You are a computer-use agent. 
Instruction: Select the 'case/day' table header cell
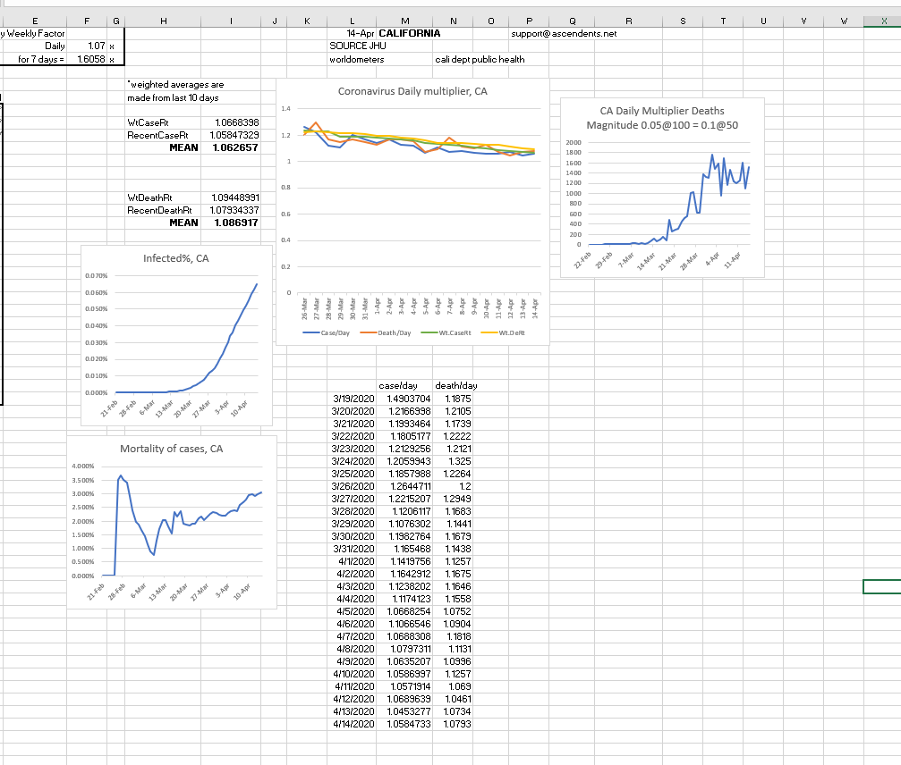(x=398, y=385)
